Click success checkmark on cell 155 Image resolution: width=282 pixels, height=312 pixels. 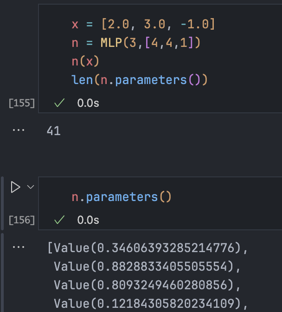click(59, 103)
